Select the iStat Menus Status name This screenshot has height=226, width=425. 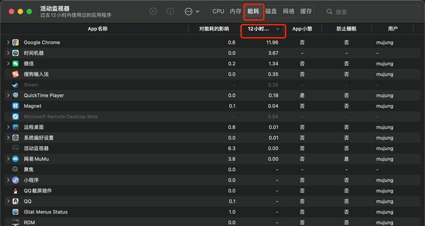45,212
